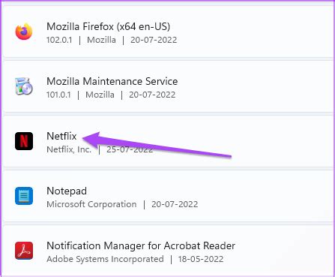This screenshot has width=335, height=277.
Task: Open the Netflix app entry name
Action: (x=61, y=136)
